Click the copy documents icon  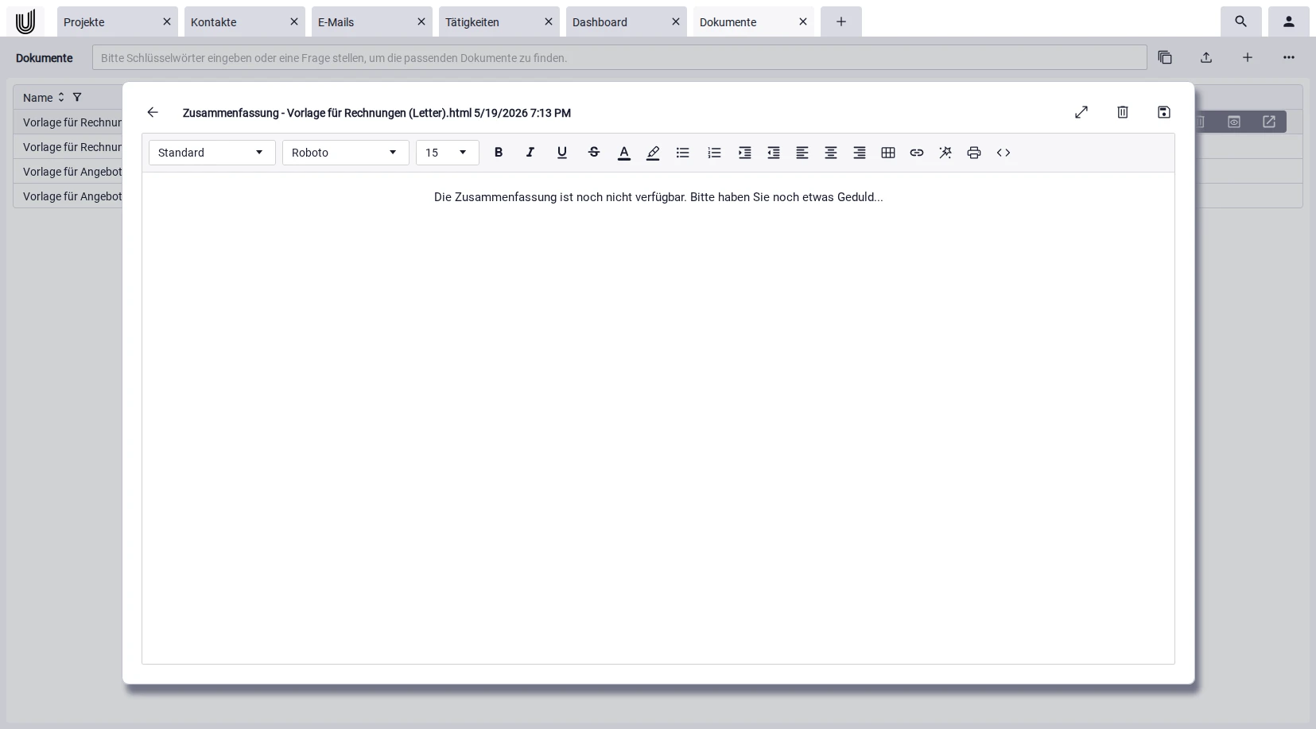coord(1165,57)
